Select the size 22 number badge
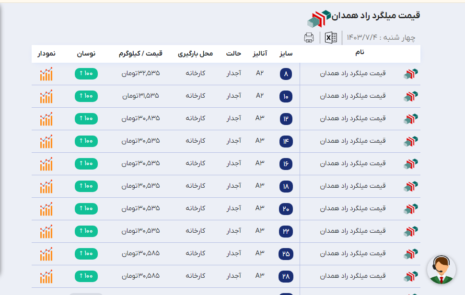 pyautogui.click(x=286, y=231)
